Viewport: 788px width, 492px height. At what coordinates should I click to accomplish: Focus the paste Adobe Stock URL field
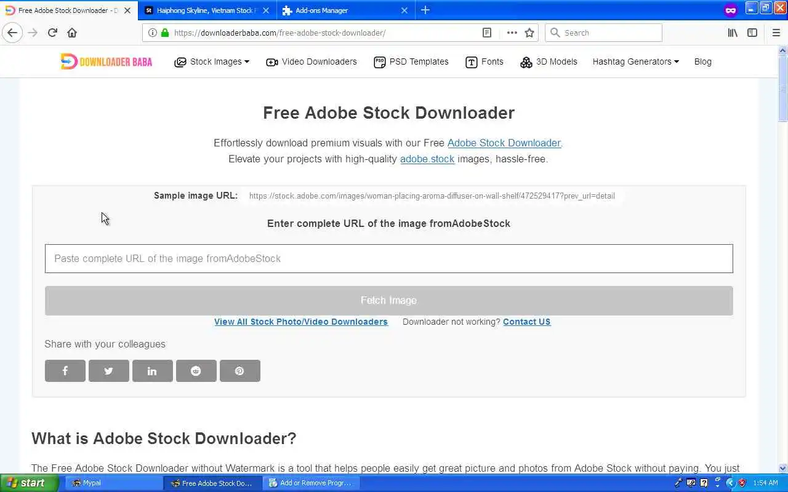tap(389, 258)
